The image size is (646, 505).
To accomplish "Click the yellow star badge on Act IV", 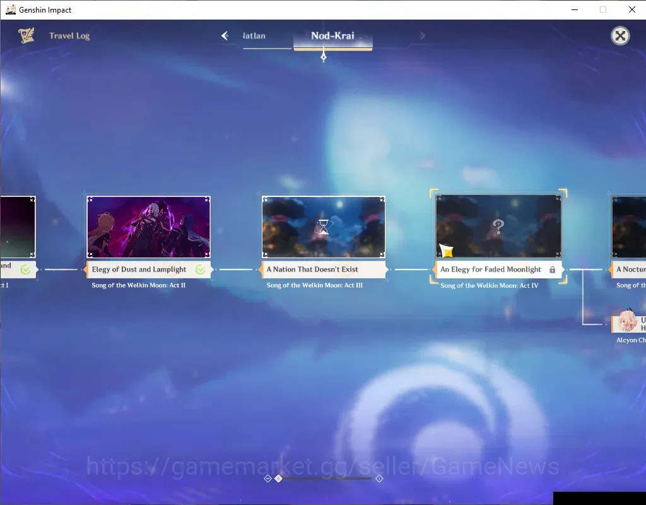I will tap(446, 250).
